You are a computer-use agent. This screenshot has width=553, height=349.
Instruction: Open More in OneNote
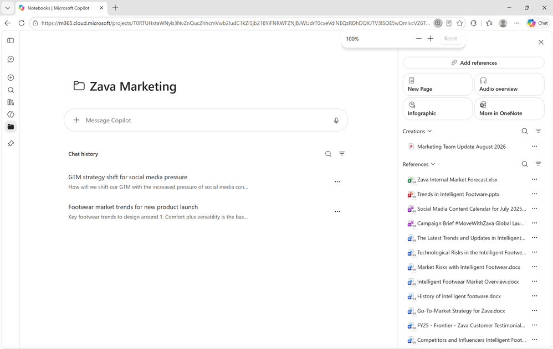(509, 109)
